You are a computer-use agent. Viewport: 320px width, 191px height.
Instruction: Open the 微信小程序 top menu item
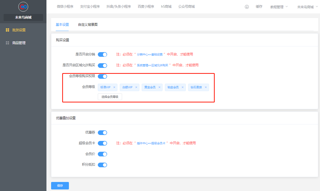coord(65,7)
